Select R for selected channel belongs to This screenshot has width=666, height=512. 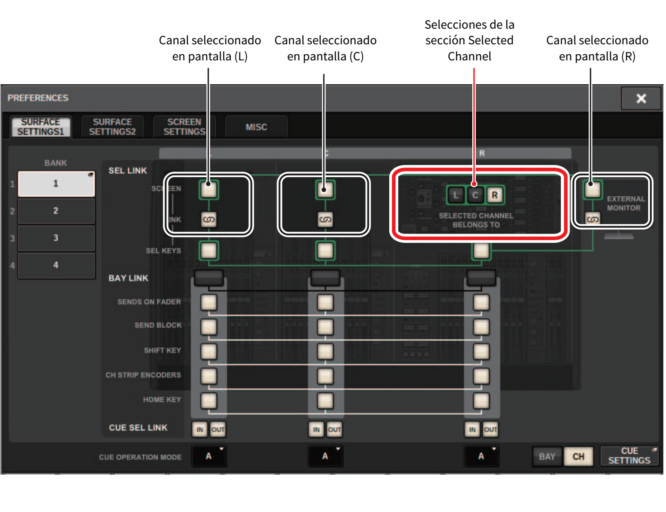tap(494, 195)
